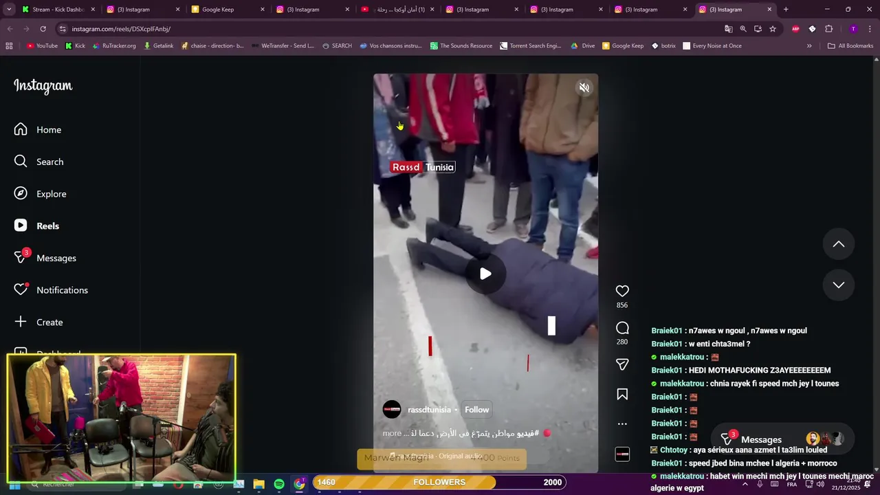Open Search in the Instagram sidebar
This screenshot has width=880, height=495.
pyautogui.click(x=38, y=162)
